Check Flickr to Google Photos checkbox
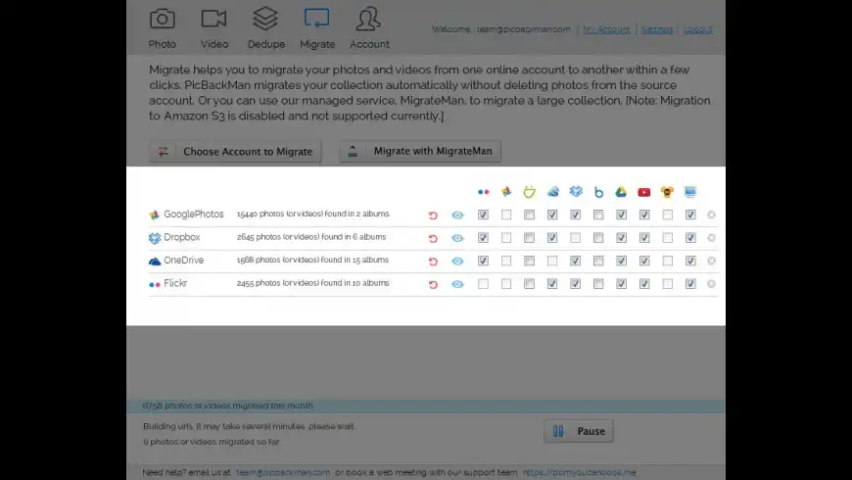Image resolution: width=852 pixels, height=480 pixels. [x=506, y=284]
